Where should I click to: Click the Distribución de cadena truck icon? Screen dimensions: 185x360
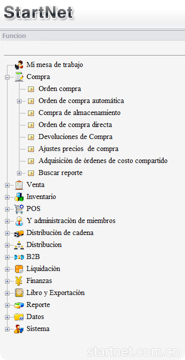tap(19, 233)
